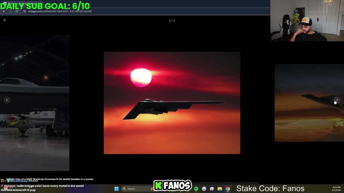The image size is (344, 193).
Task: Open Google Chrome from the taskbar
Action: pyautogui.click(x=228, y=189)
